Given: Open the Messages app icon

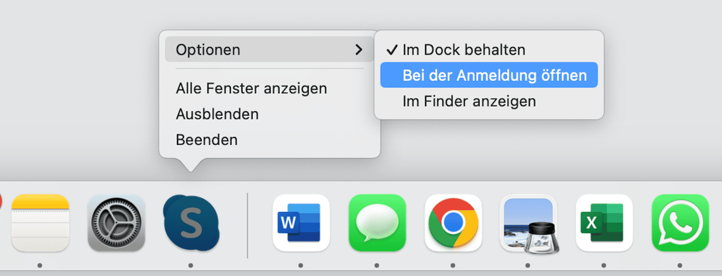Looking at the screenshot, I should tap(377, 223).
